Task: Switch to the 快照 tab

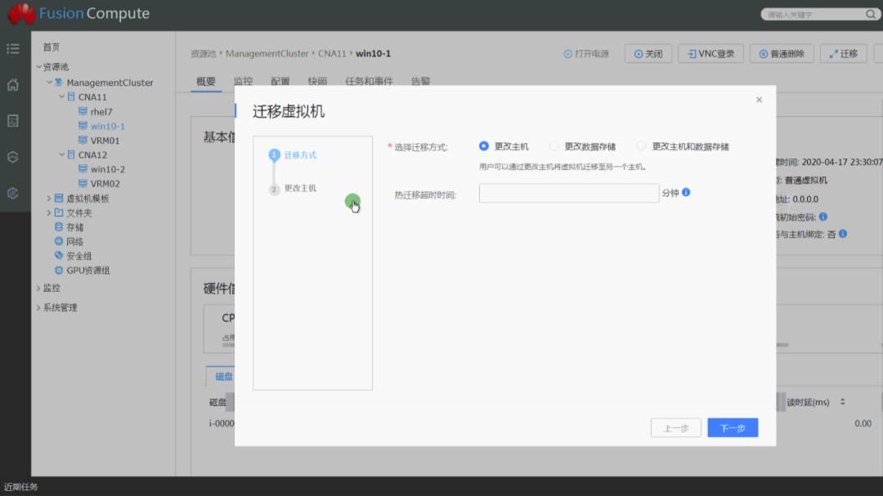Action: [317, 82]
